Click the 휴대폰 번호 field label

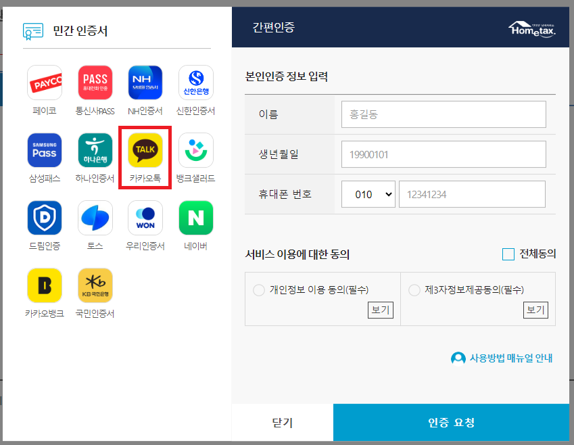[285, 194]
